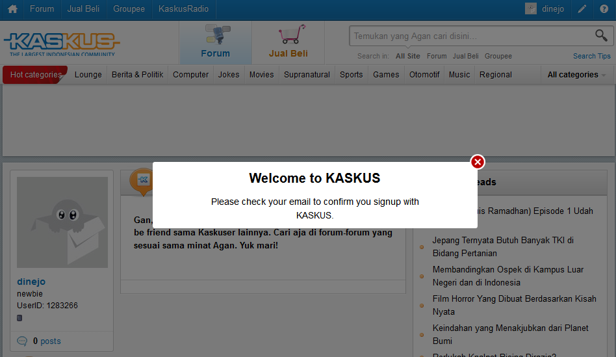Image resolution: width=616 pixels, height=357 pixels.
Task: Click the KASKUS logo
Action: click(62, 43)
